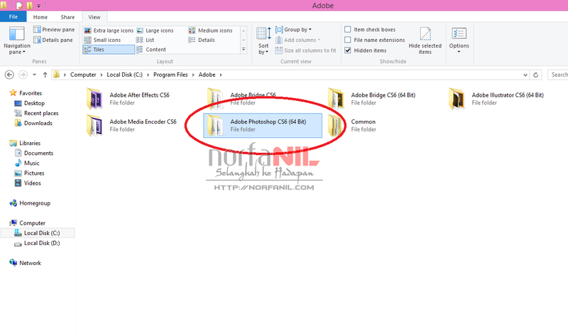Go back with the Back arrow
The image size is (568, 334).
(x=9, y=75)
